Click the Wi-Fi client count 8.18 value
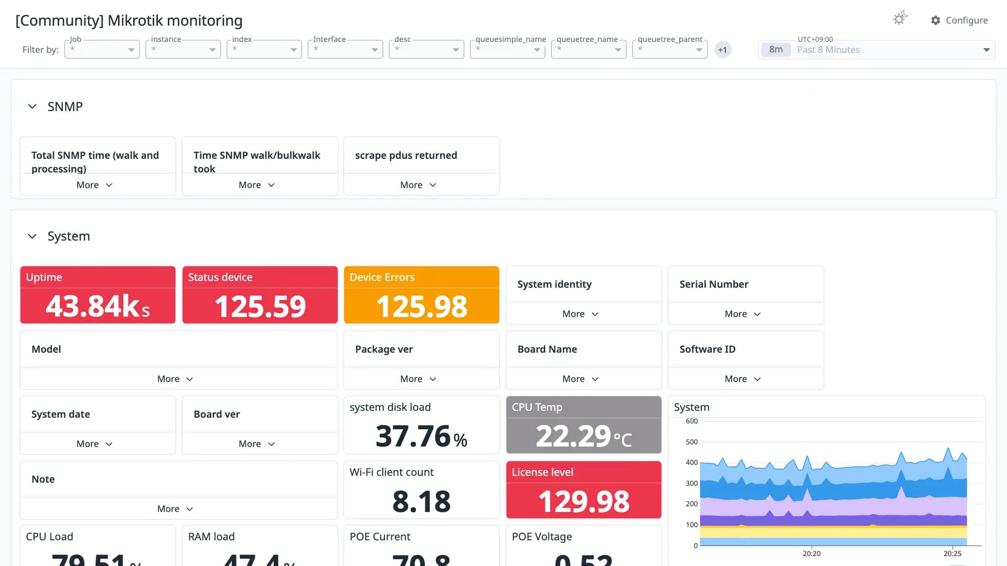This screenshot has width=1007, height=566. (x=422, y=502)
